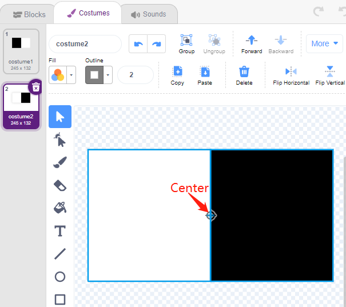Click the black rectangle on canvas
The height and width of the screenshot is (307, 346).
coord(272,216)
